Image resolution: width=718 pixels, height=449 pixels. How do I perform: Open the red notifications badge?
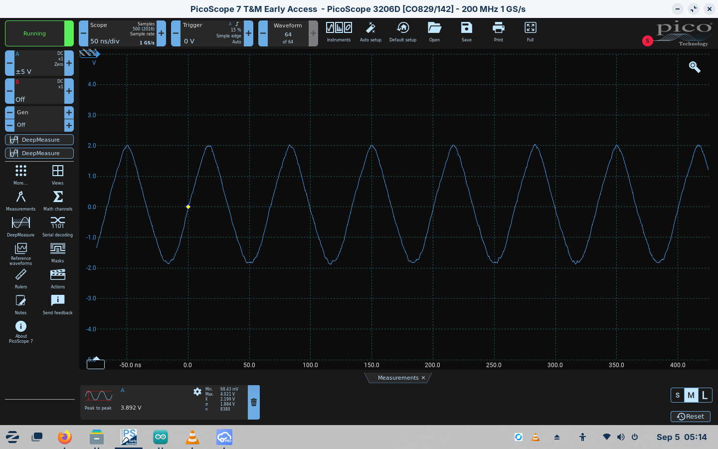point(648,41)
